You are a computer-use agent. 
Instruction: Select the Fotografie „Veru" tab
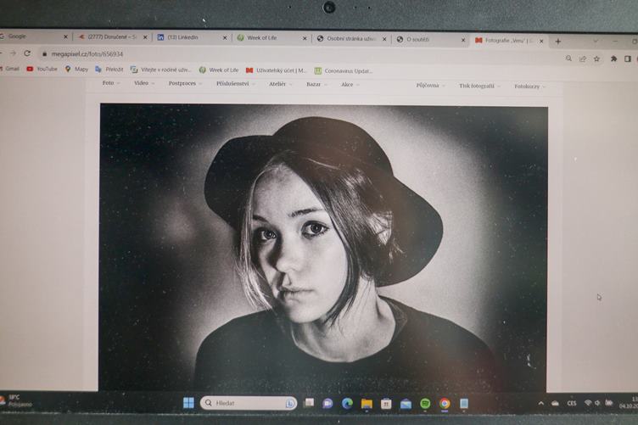tap(509, 40)
